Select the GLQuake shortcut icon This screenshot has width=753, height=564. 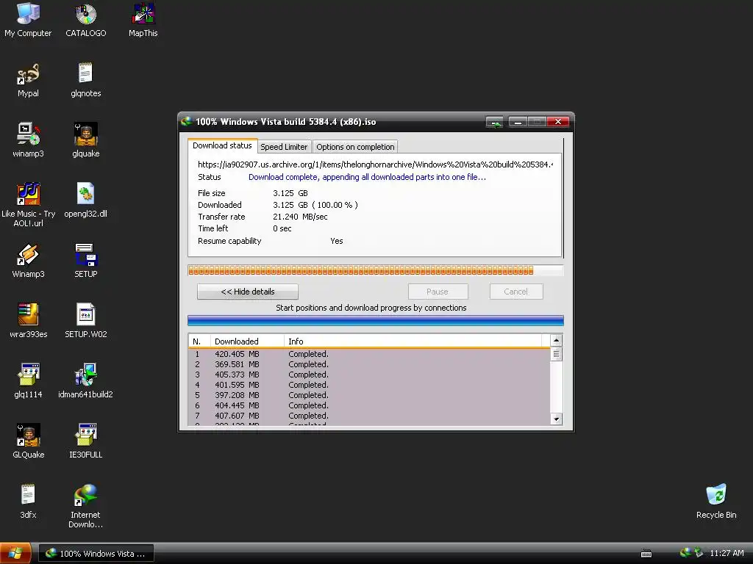tap(28, 441)
